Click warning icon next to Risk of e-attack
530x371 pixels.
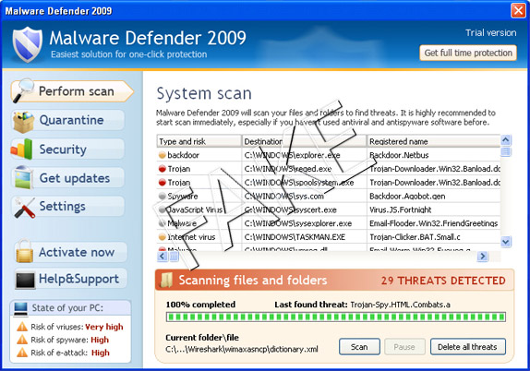pyautogui.click(x=22, y=353)
